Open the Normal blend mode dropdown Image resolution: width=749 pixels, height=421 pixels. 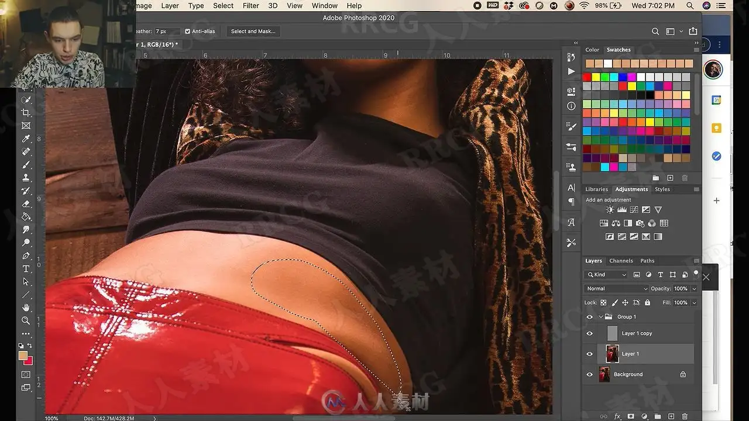pos(616,289)
